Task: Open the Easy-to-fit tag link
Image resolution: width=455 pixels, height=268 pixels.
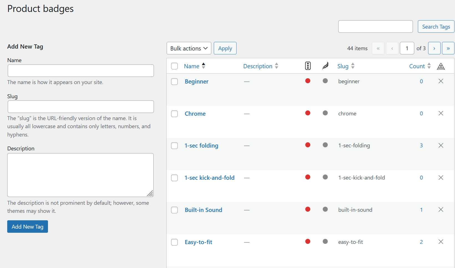Action: (199, 242)
